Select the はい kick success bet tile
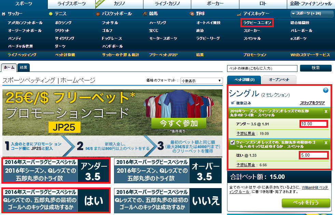335x215 pixels. [x=56, y=200]
